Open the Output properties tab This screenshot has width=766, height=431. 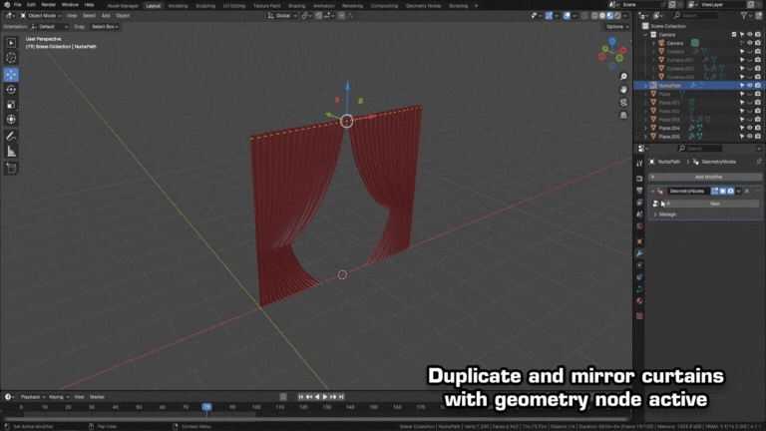coord(639,191)
